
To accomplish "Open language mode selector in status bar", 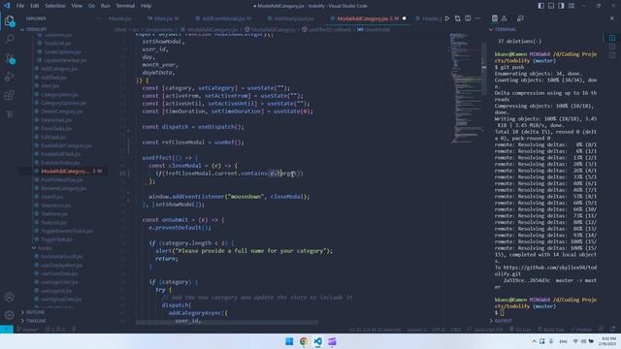I will tap(488, 330).
